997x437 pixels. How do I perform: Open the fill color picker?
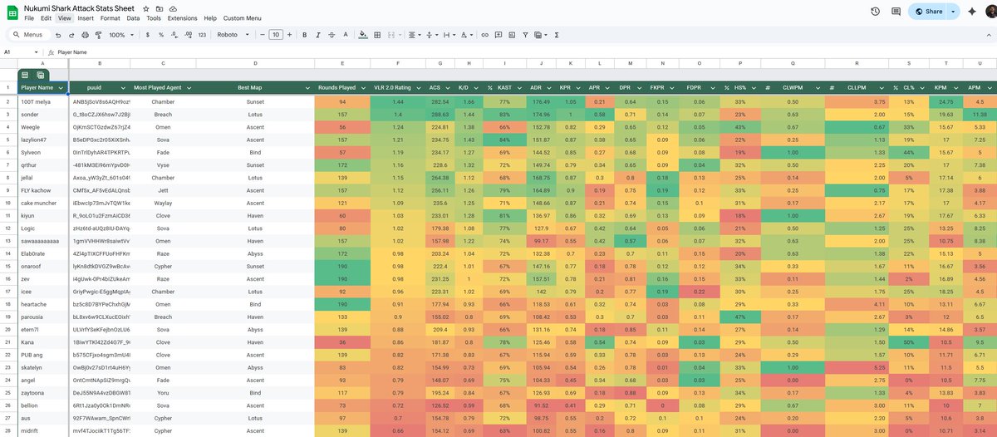(x=363, y=35)
